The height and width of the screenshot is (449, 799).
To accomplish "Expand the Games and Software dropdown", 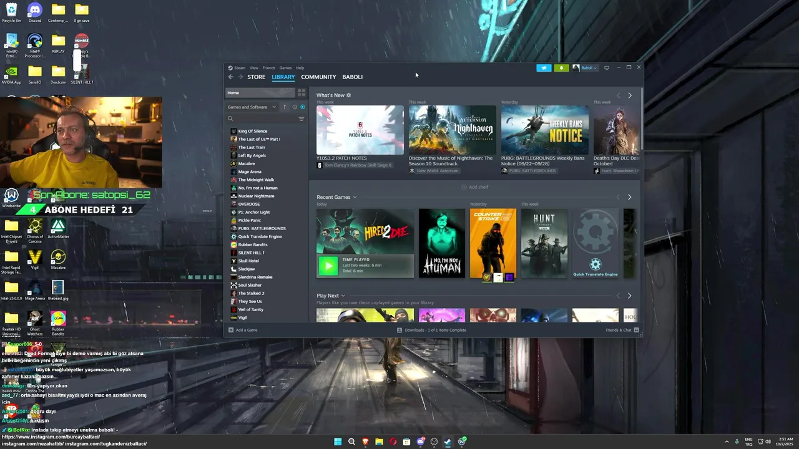I will click(252, 107).
